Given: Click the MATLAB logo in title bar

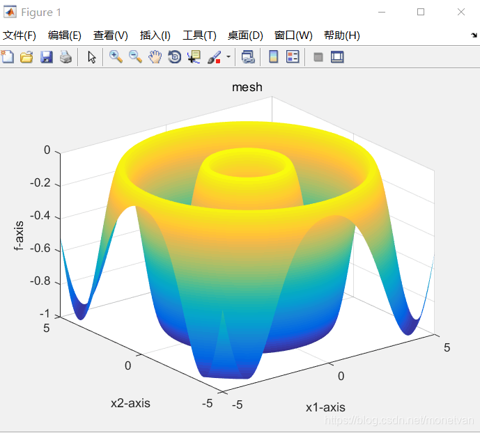Looking at the screenshot, I should click(x=10, y=13).
